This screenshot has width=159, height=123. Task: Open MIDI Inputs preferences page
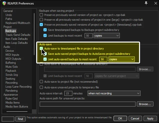(12, 55)
